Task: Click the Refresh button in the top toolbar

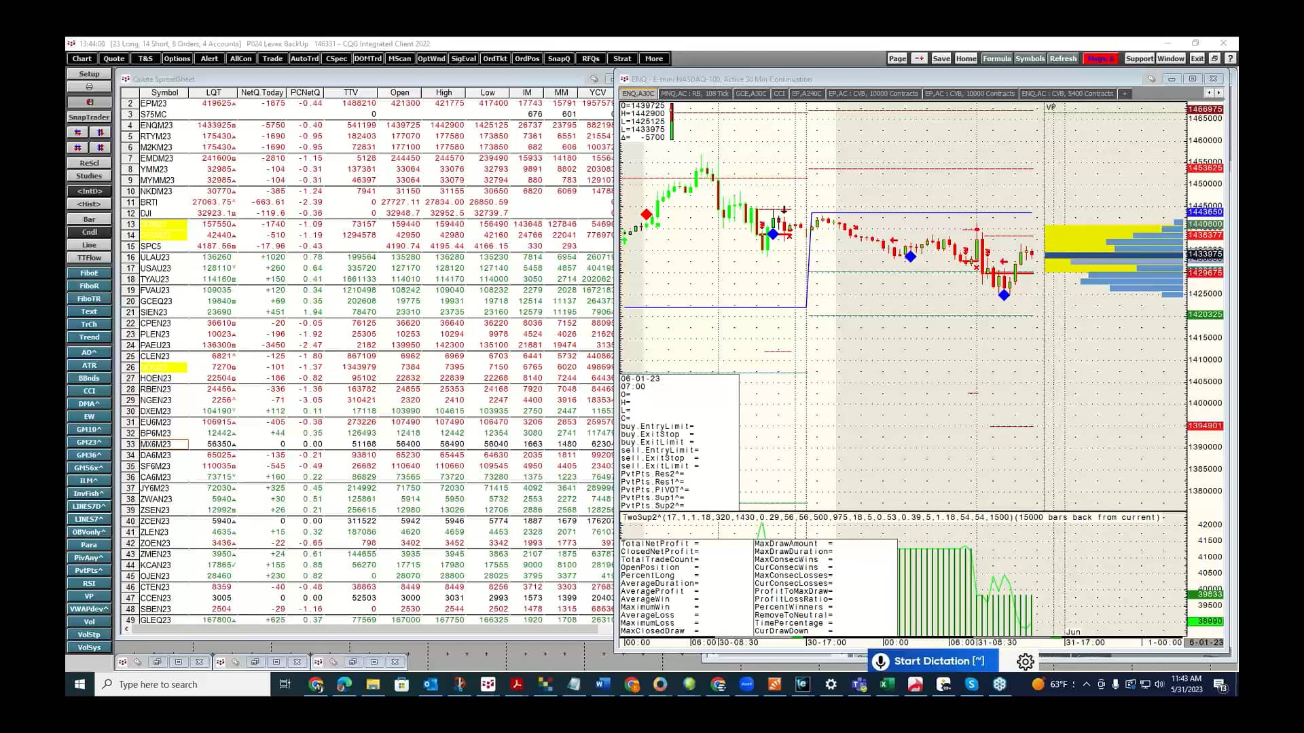Action: coord(1063,58)
